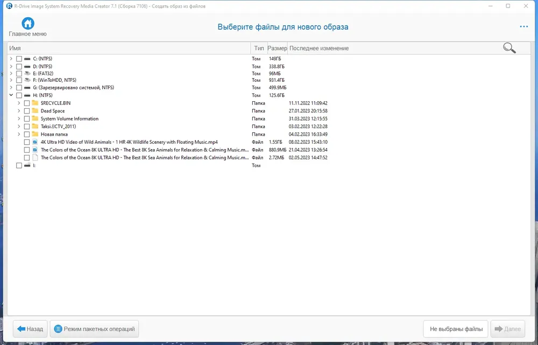Open the search magnifier icon
538x345 pixels.
click(x=509, y=48)
